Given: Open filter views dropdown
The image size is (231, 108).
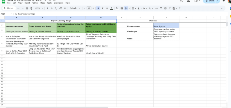Looking at the screenshot, I should (x=174, y=8).
